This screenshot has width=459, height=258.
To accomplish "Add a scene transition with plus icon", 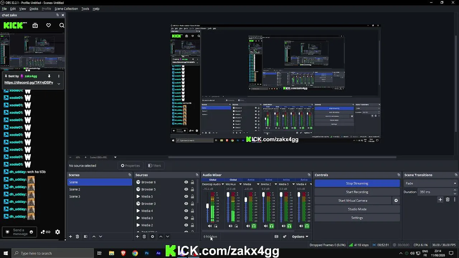I will tap(440, 200).
